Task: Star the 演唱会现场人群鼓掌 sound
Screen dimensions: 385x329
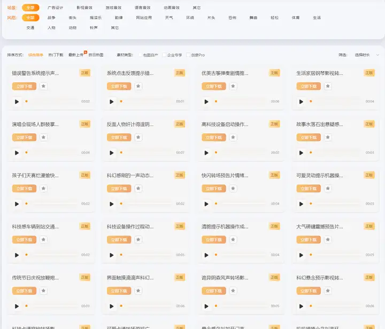Action: tap(43, 137)
